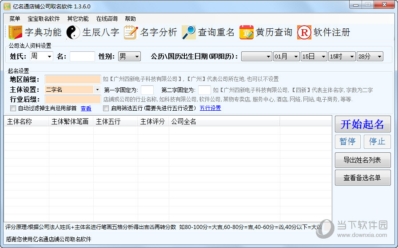Focus the 行业后缀 input field
This screenshot has width=398, height=248.
tap(72, 99)
